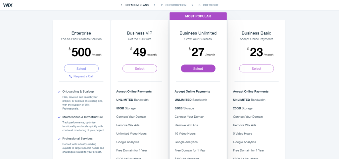Image resolution: width=339 pixels, height=159 pixels.
Task: Click the phone icon beside Request a Call
Action: pyautogui.click(x=71, y=76)
